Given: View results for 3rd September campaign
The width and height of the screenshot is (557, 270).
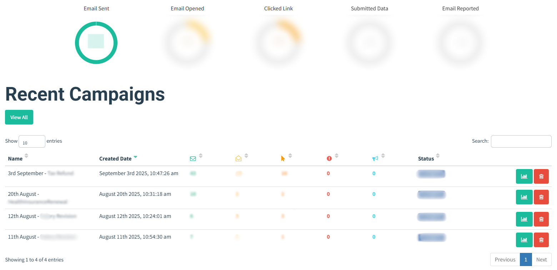Looking at the screenshot, I should click(524, 177).
